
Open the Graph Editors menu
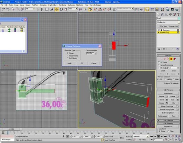coord(52,5)
